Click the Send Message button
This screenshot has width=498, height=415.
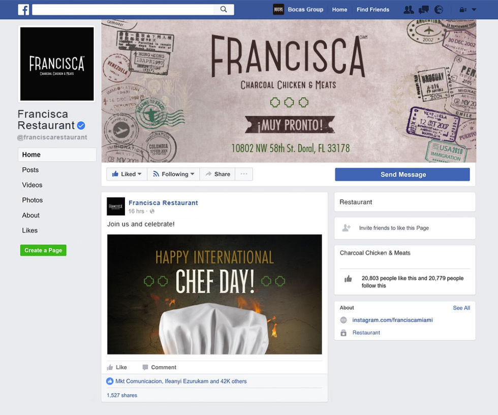click(x=402, y=174)
